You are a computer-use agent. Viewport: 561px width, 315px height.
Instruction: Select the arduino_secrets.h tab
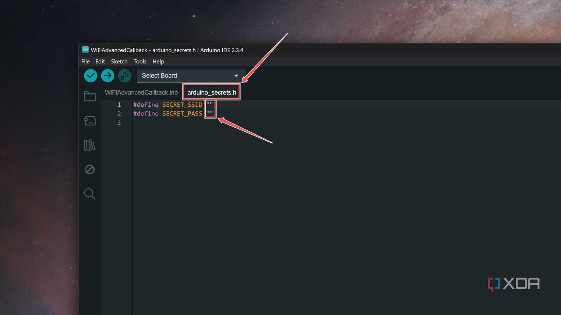(211, 92)
